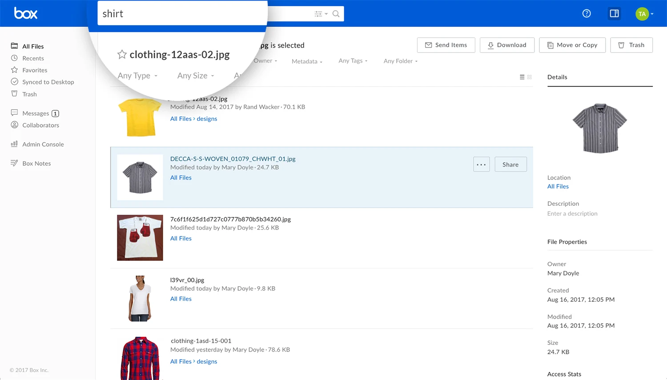Click the Enter a description field

[x=572, y=214]
